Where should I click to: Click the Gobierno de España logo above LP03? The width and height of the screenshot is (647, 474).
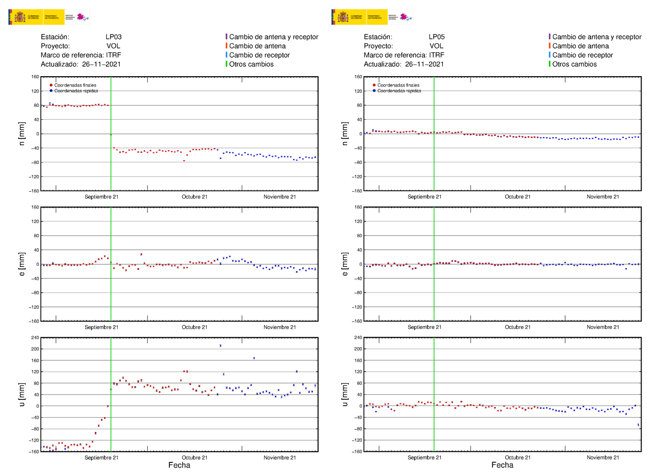point(25,17)
